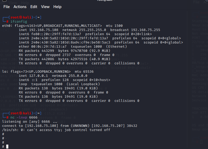The image size is (208, 149).
Task: Open the Actions menu
Action: click(x=20, y=7)
